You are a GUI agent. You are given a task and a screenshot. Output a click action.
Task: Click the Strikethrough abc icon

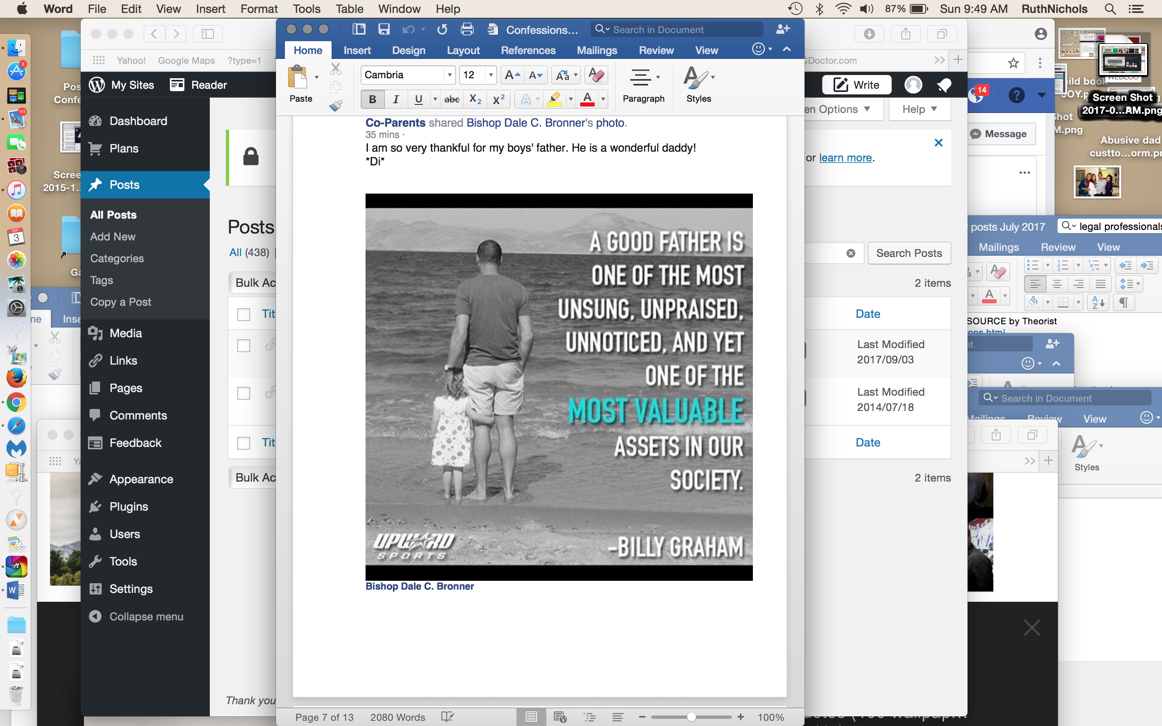point(451,99)
